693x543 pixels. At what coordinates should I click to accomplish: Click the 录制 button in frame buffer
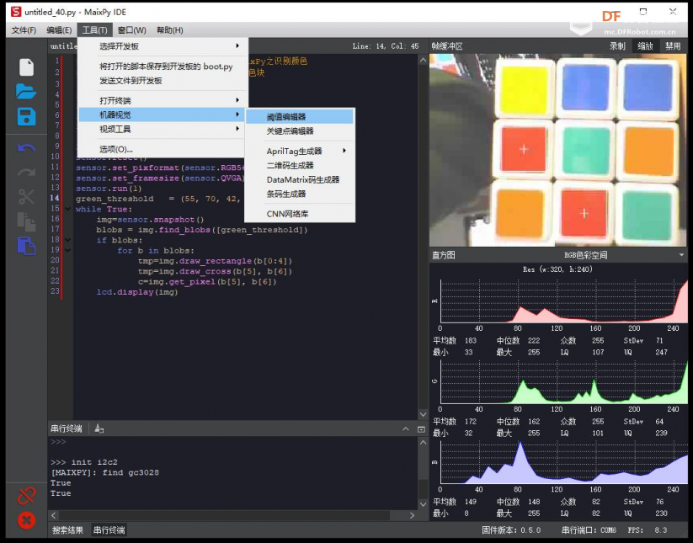617,46
